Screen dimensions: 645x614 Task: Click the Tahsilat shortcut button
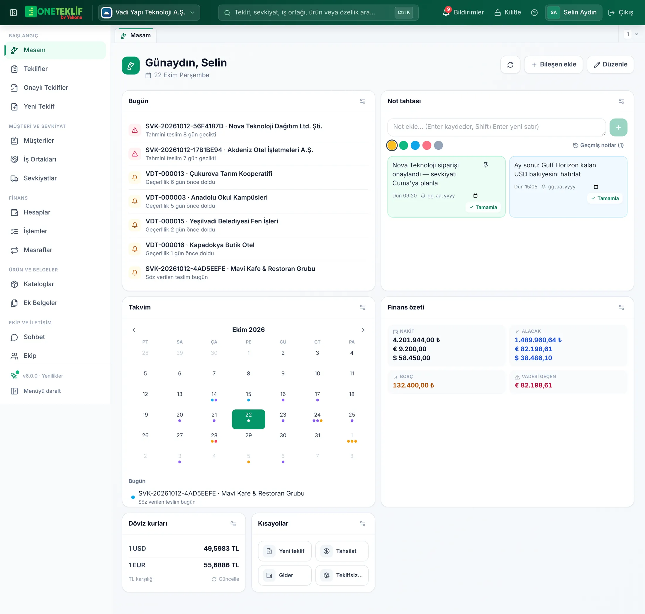[342, 551]
